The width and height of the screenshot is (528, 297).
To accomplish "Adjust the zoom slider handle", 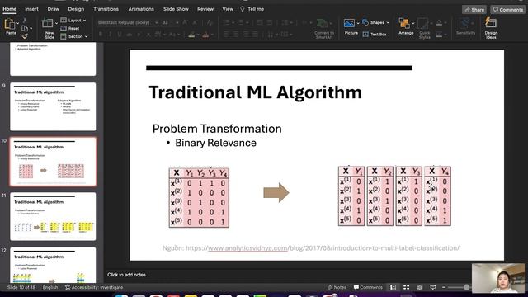I will tap(466, 287).
